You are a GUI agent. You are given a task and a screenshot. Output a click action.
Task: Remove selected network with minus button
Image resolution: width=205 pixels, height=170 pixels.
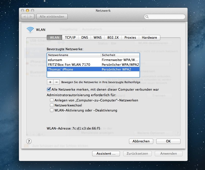tap(57, 82)
